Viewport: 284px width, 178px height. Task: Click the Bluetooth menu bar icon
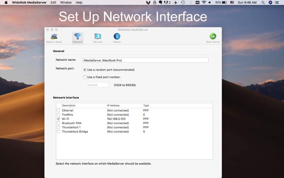[x=190, y=2]
